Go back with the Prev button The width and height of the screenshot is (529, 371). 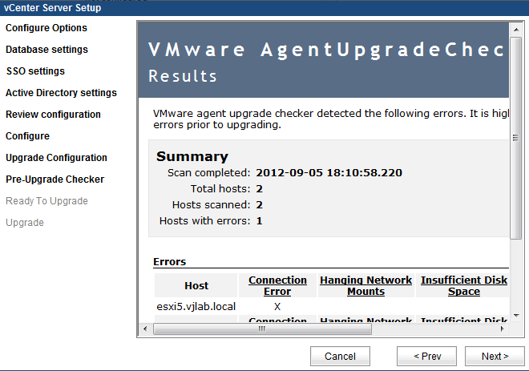(x=426, y=357)
